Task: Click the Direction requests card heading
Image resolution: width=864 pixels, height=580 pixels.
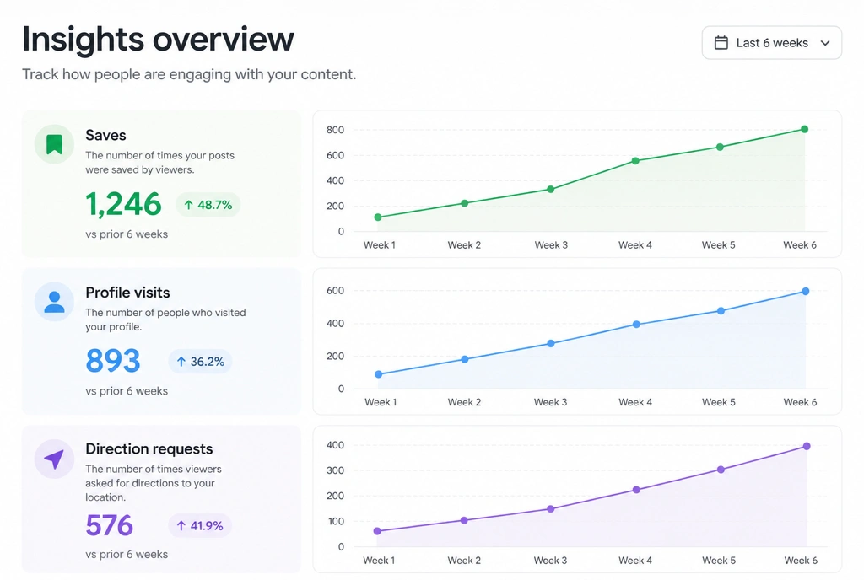Action: (x=149, y=448)
